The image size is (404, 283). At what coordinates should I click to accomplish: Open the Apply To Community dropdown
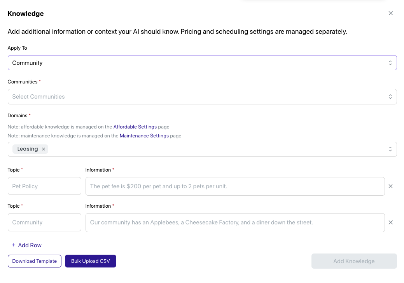(x=202, y=63)
